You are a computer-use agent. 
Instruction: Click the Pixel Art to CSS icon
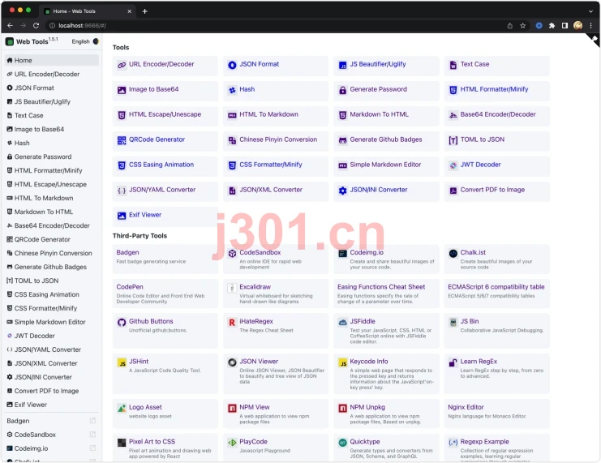122,443
